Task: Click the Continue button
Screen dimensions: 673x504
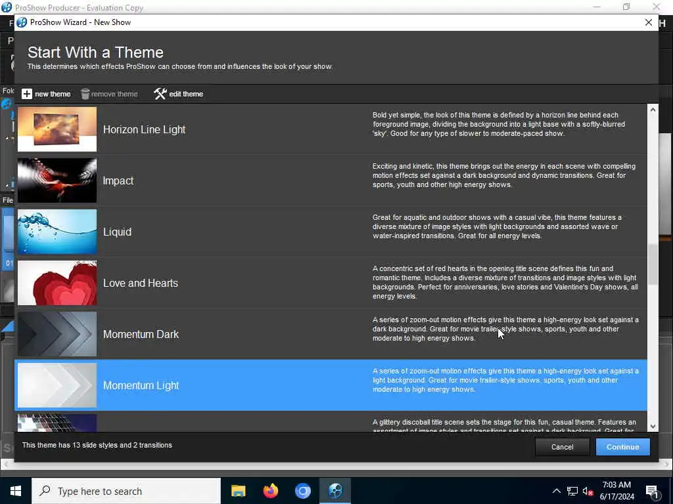Action: pyautogui.click(x=623, y=447)
